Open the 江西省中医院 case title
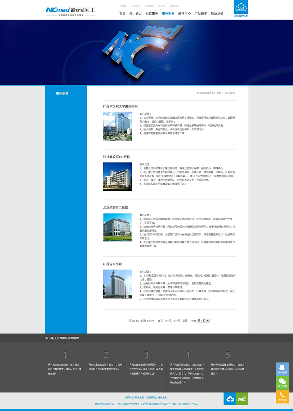 click(x=112, y=264)
